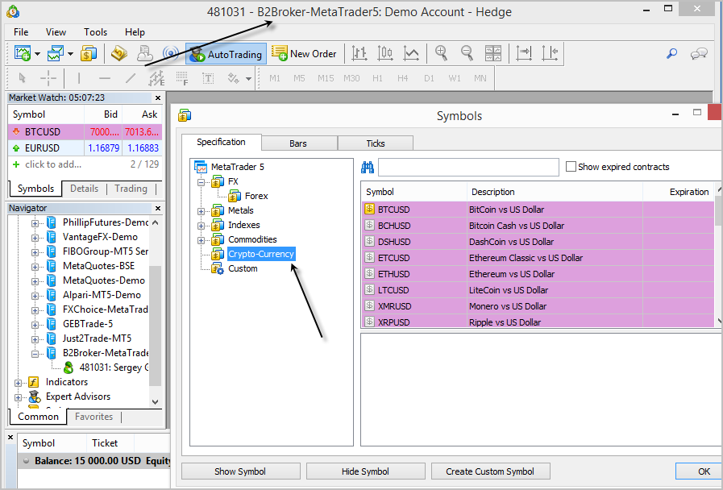723x490 pixels.
Task: Switch chart to line chart icon
Action: pos(411,53)
